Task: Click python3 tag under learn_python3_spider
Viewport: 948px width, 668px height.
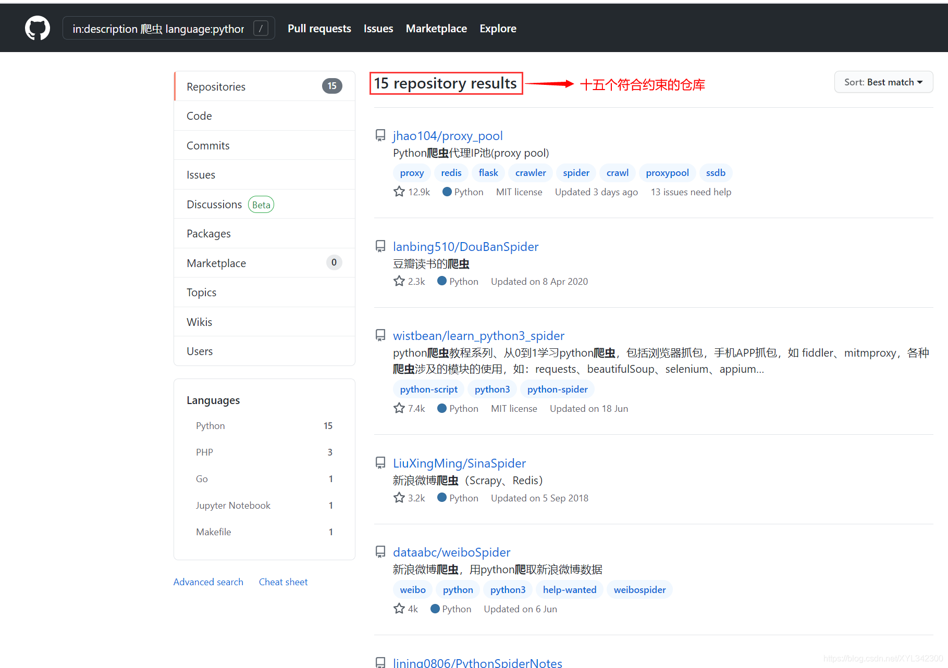Action: 492,389
